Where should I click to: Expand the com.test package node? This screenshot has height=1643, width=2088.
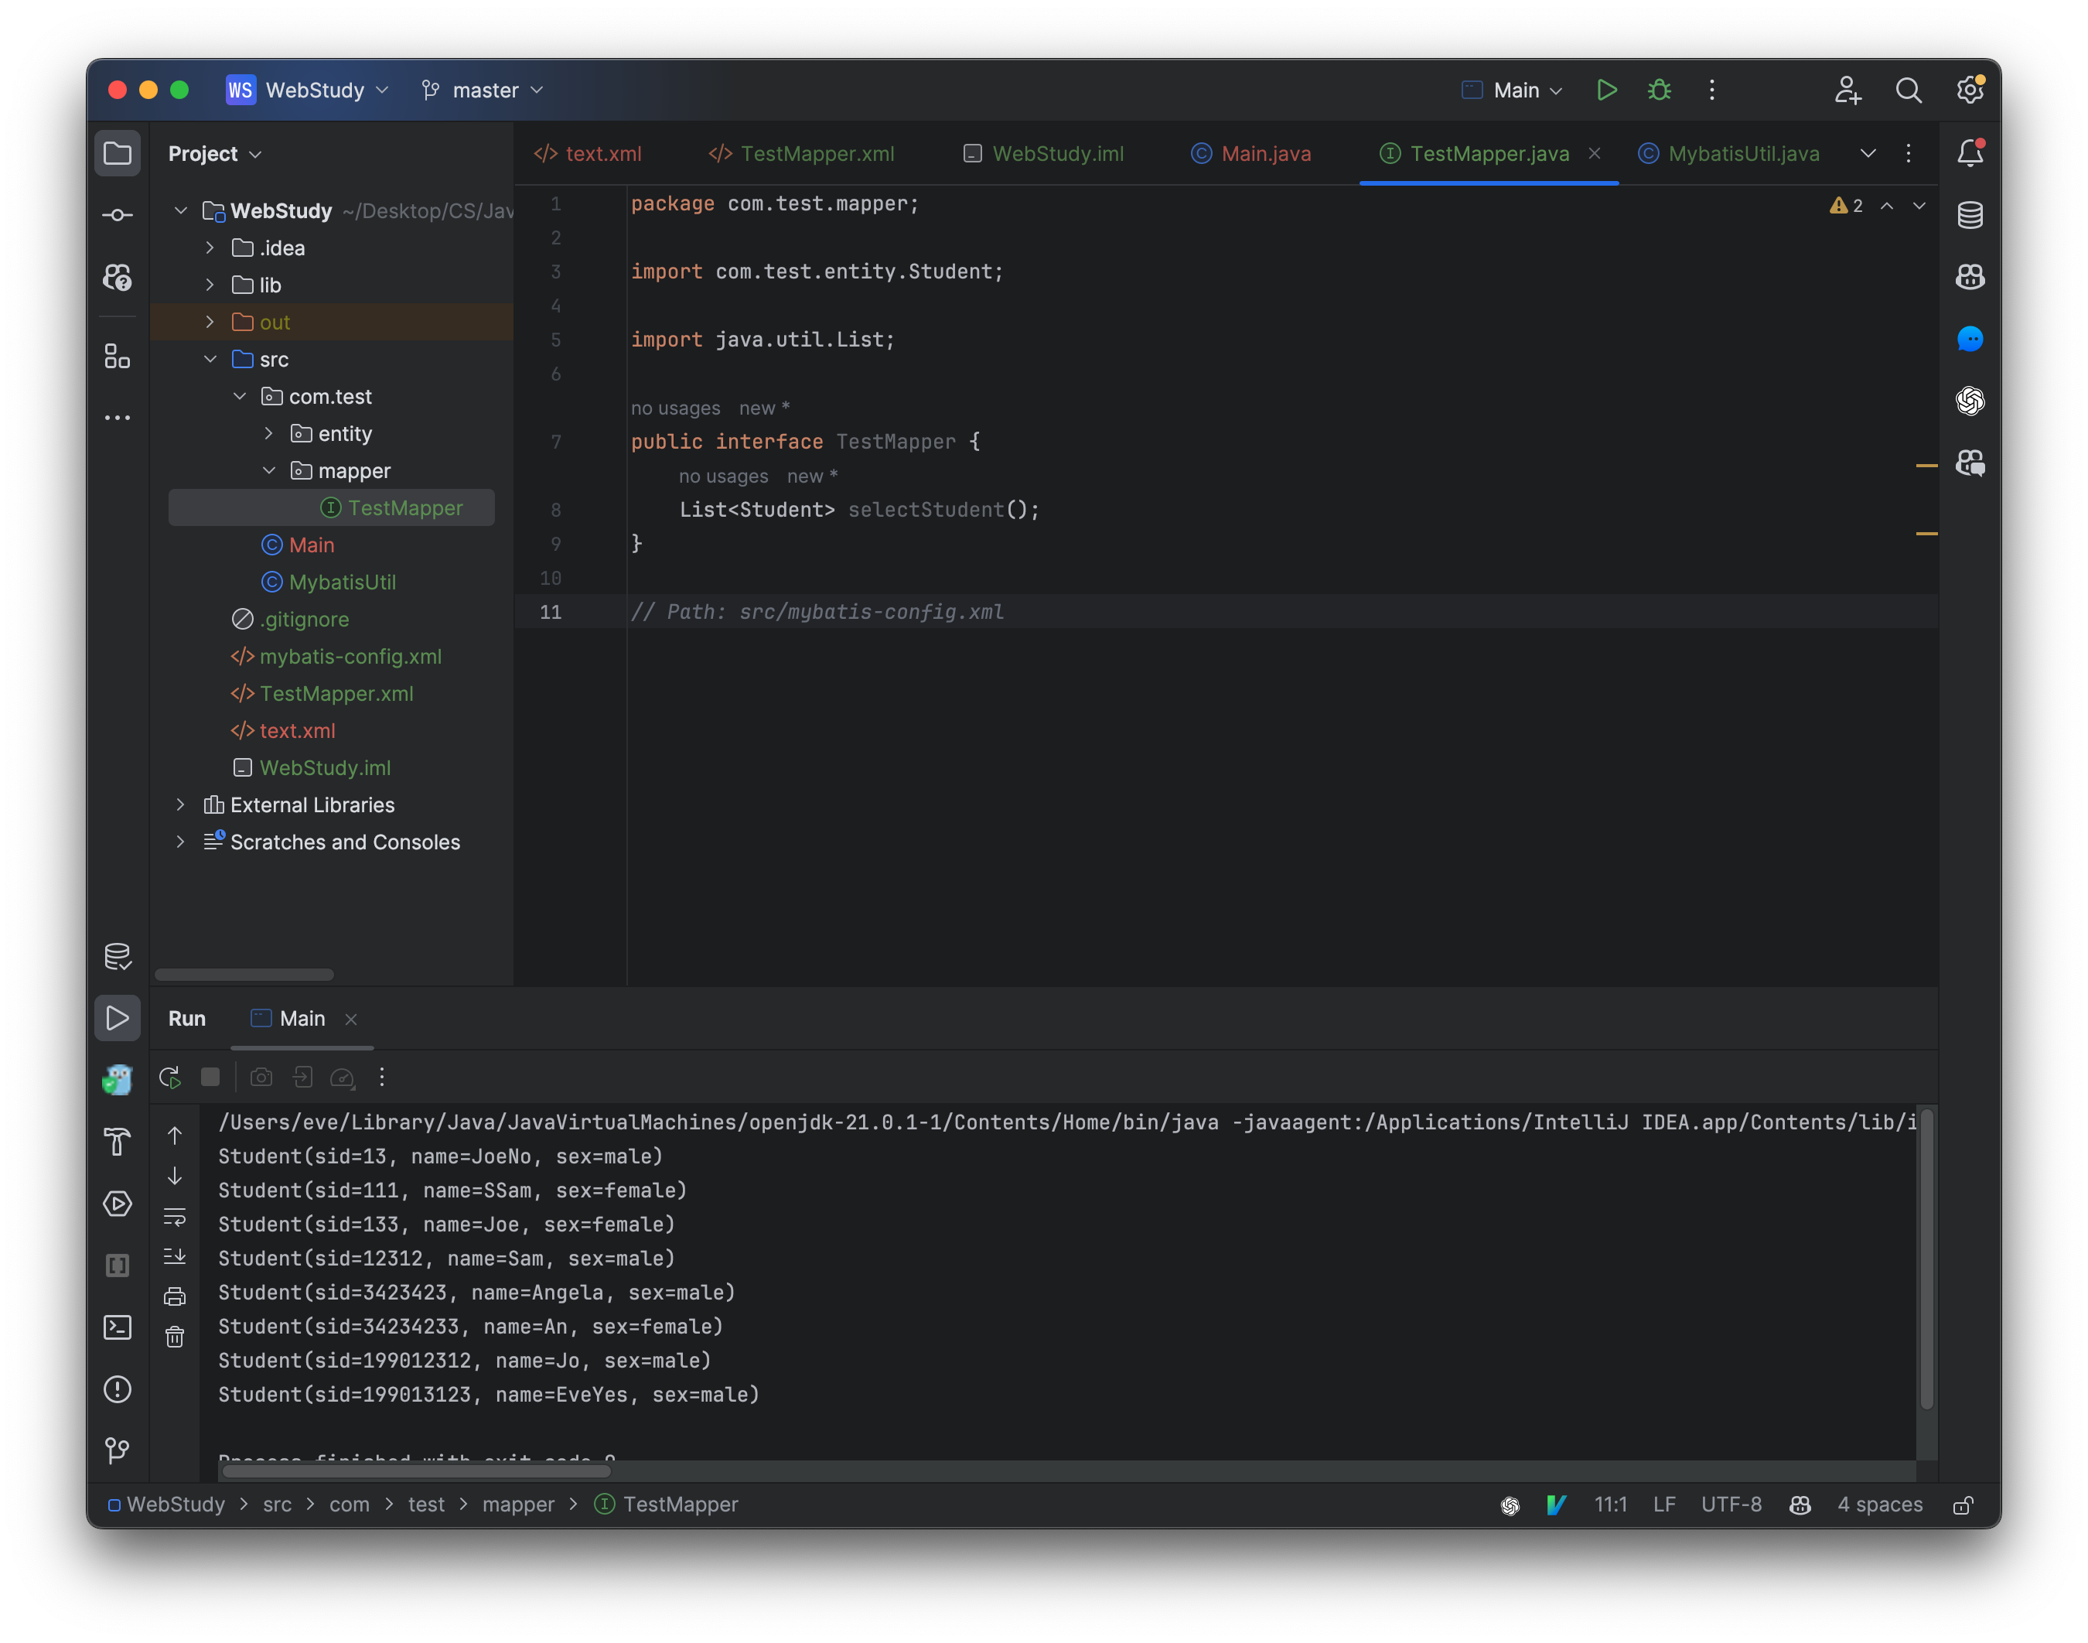click(239, 395)
